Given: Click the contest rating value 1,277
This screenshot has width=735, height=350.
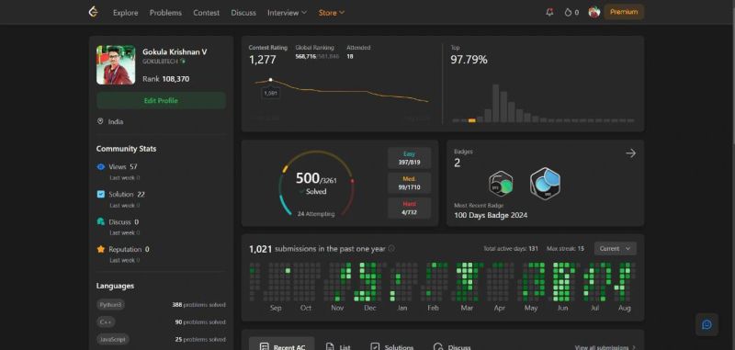Looking at the screenshot, I should [x=263, y=60].
